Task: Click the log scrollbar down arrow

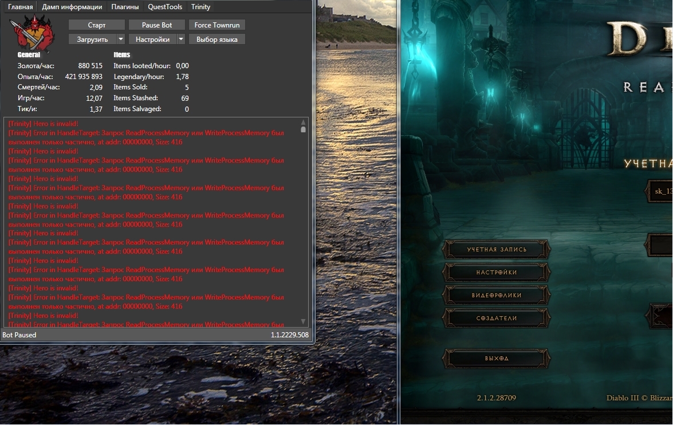Action: [303, 321]
